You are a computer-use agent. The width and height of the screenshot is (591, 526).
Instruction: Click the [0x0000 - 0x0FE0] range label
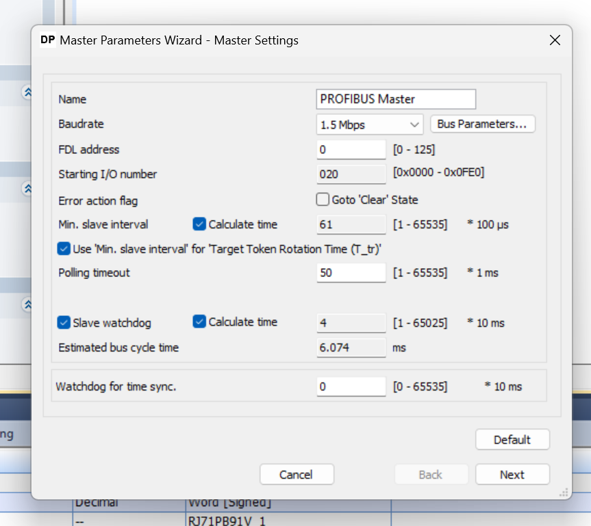pos(438,172)
